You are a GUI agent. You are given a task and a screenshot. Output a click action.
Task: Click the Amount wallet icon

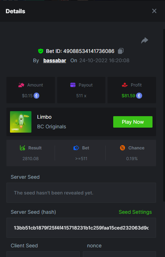point(21,85)
